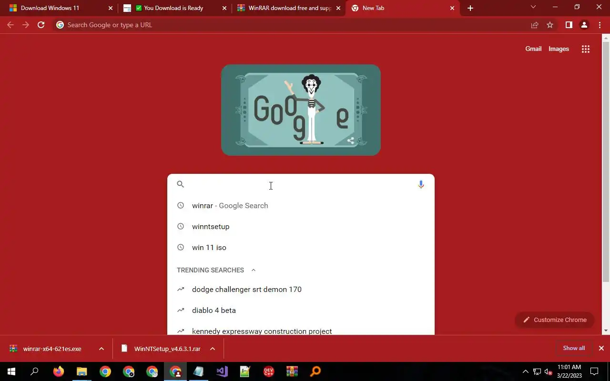Close the New Tab tab
610x381 pixels.
pyautogui.click(x=453, y=8)
